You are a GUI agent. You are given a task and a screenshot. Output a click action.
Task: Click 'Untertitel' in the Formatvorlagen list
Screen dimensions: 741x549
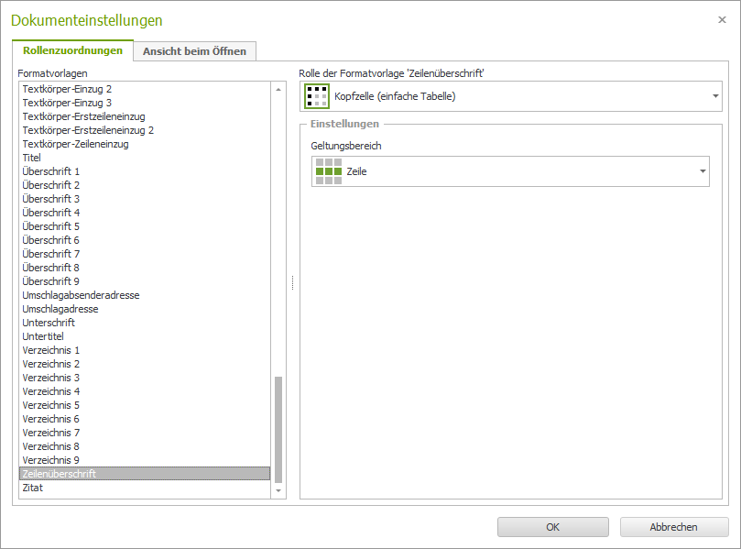click(43, 336)
